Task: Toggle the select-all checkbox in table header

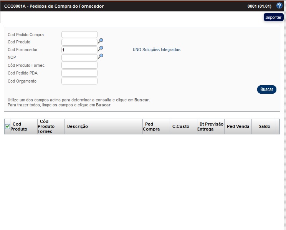Action: [7, 127]
